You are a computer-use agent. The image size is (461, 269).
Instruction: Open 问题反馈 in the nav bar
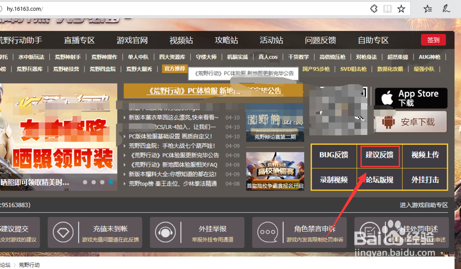(x=320, y=40)
